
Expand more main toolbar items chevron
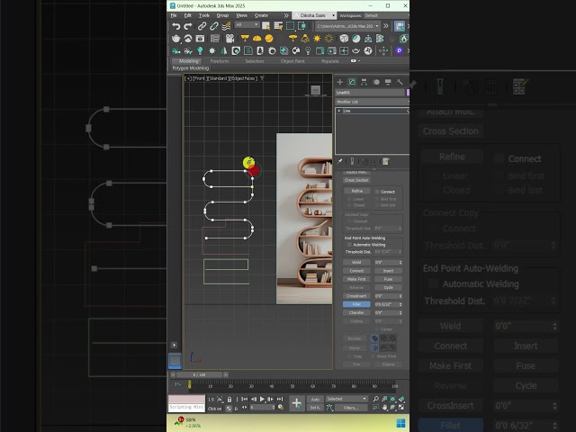tap(385, 26)
